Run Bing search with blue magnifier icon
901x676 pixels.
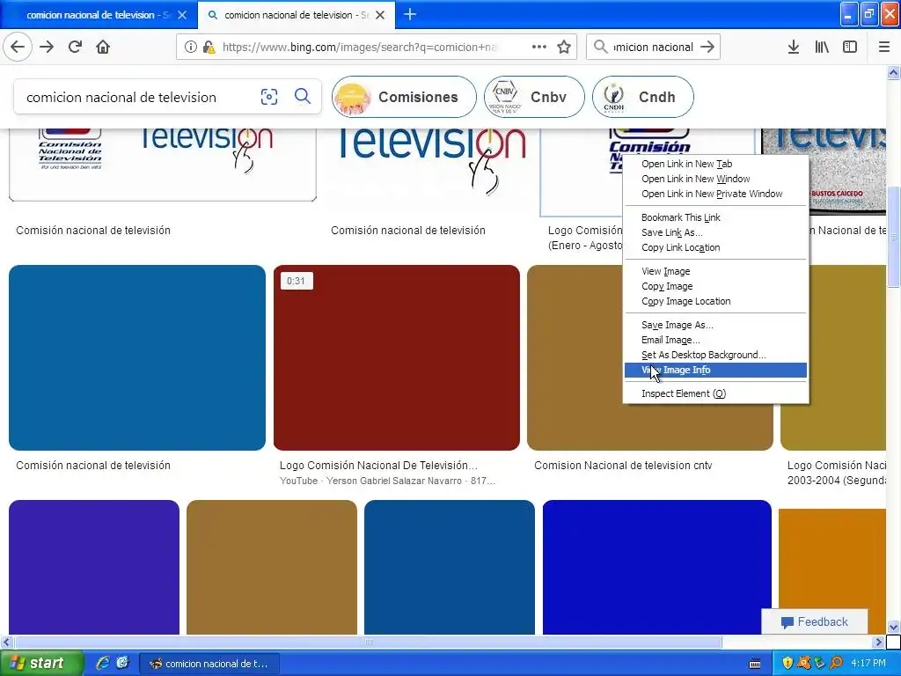click(x=303, y=96)
